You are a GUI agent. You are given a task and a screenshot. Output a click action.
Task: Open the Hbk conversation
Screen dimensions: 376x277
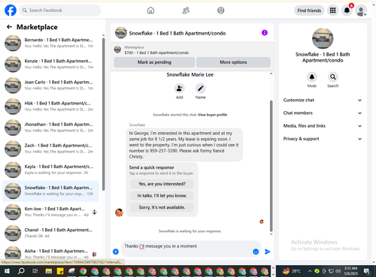tap(51, 107)
